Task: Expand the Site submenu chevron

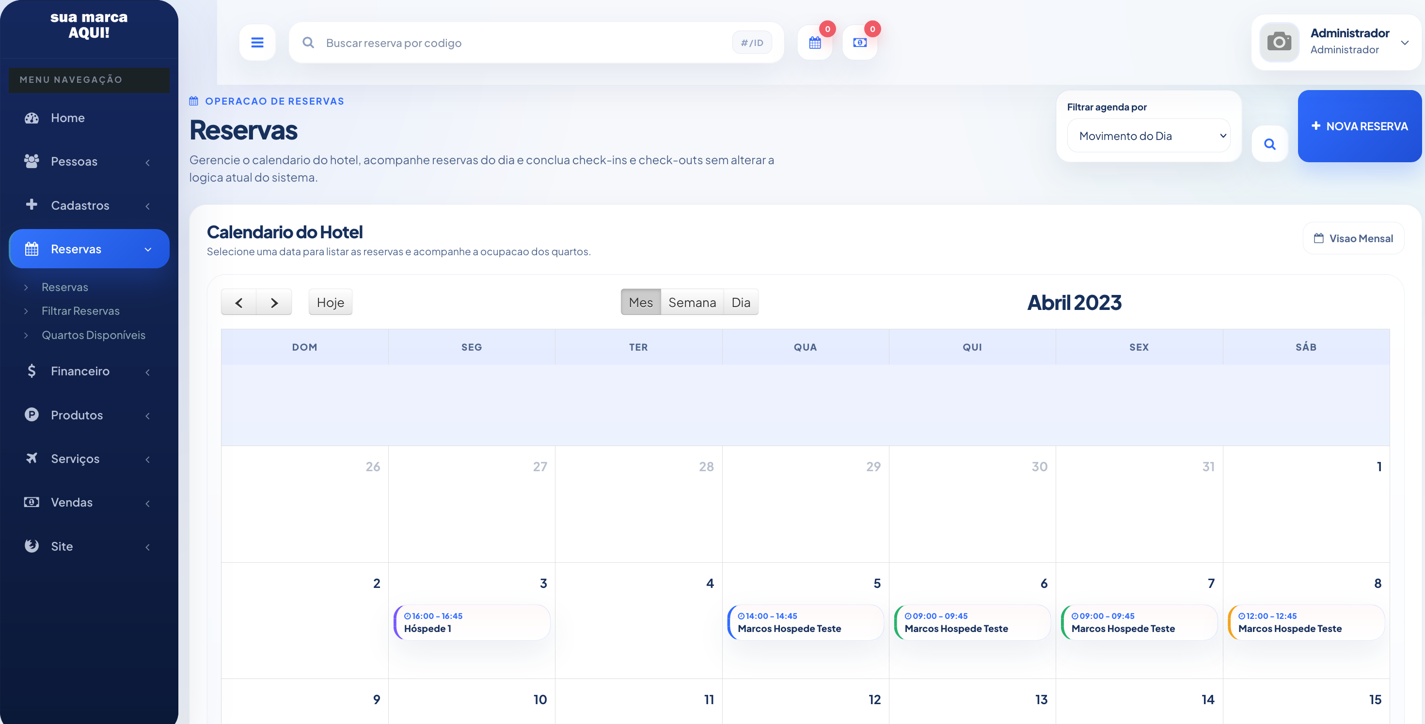Action: tap(148, 547)
